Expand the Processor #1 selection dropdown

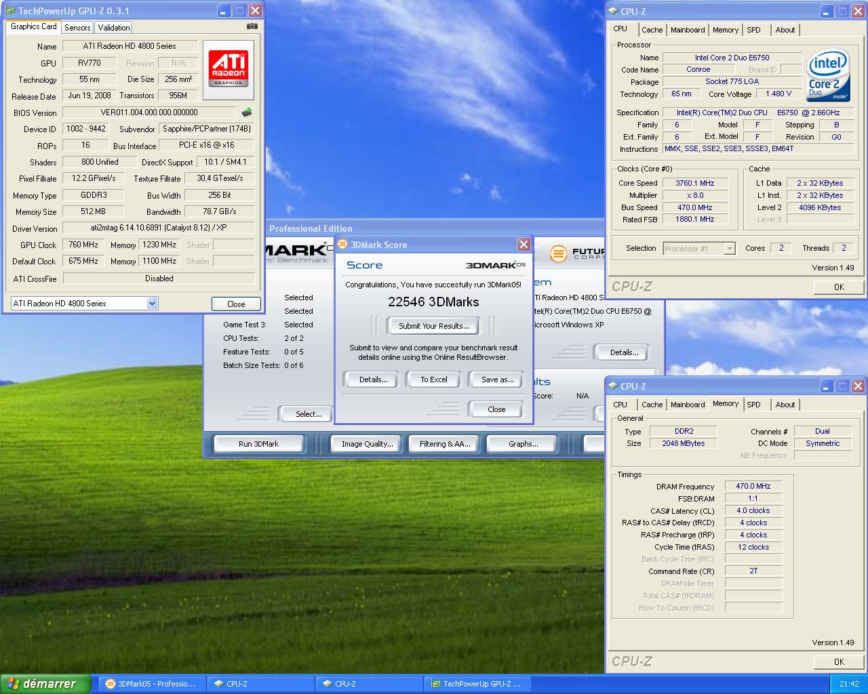[x=730, y=249]
